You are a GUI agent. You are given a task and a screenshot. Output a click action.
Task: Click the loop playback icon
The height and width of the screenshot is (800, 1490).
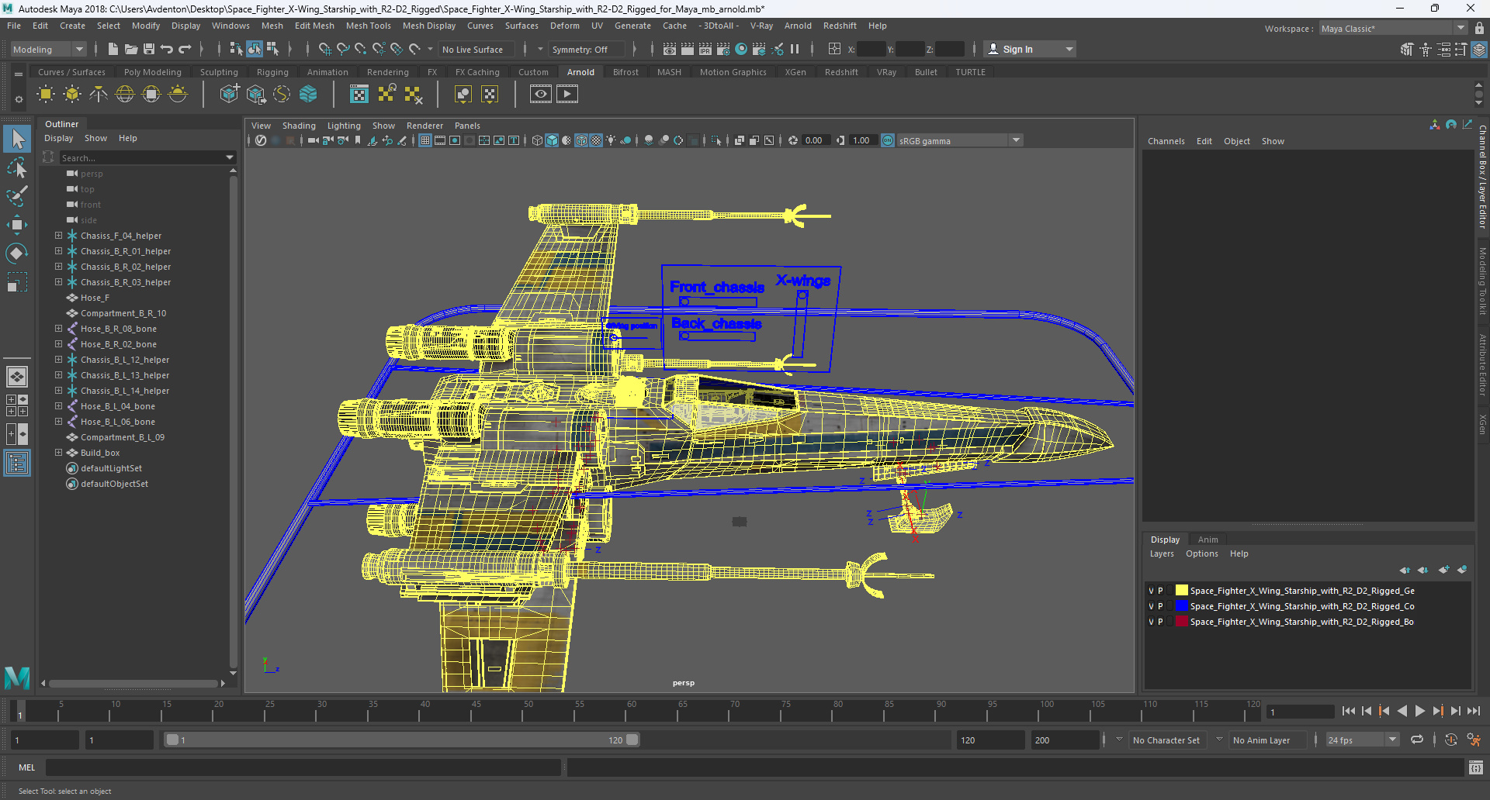click(1417, 740)
